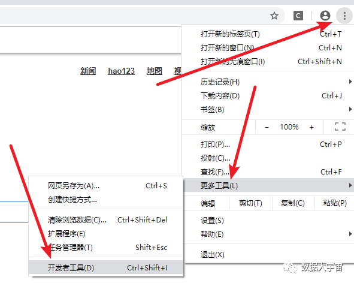Click the 复制(C) edit button
Image resolution: width=354 pixels, height=283 pixels.
pos(293,203)
